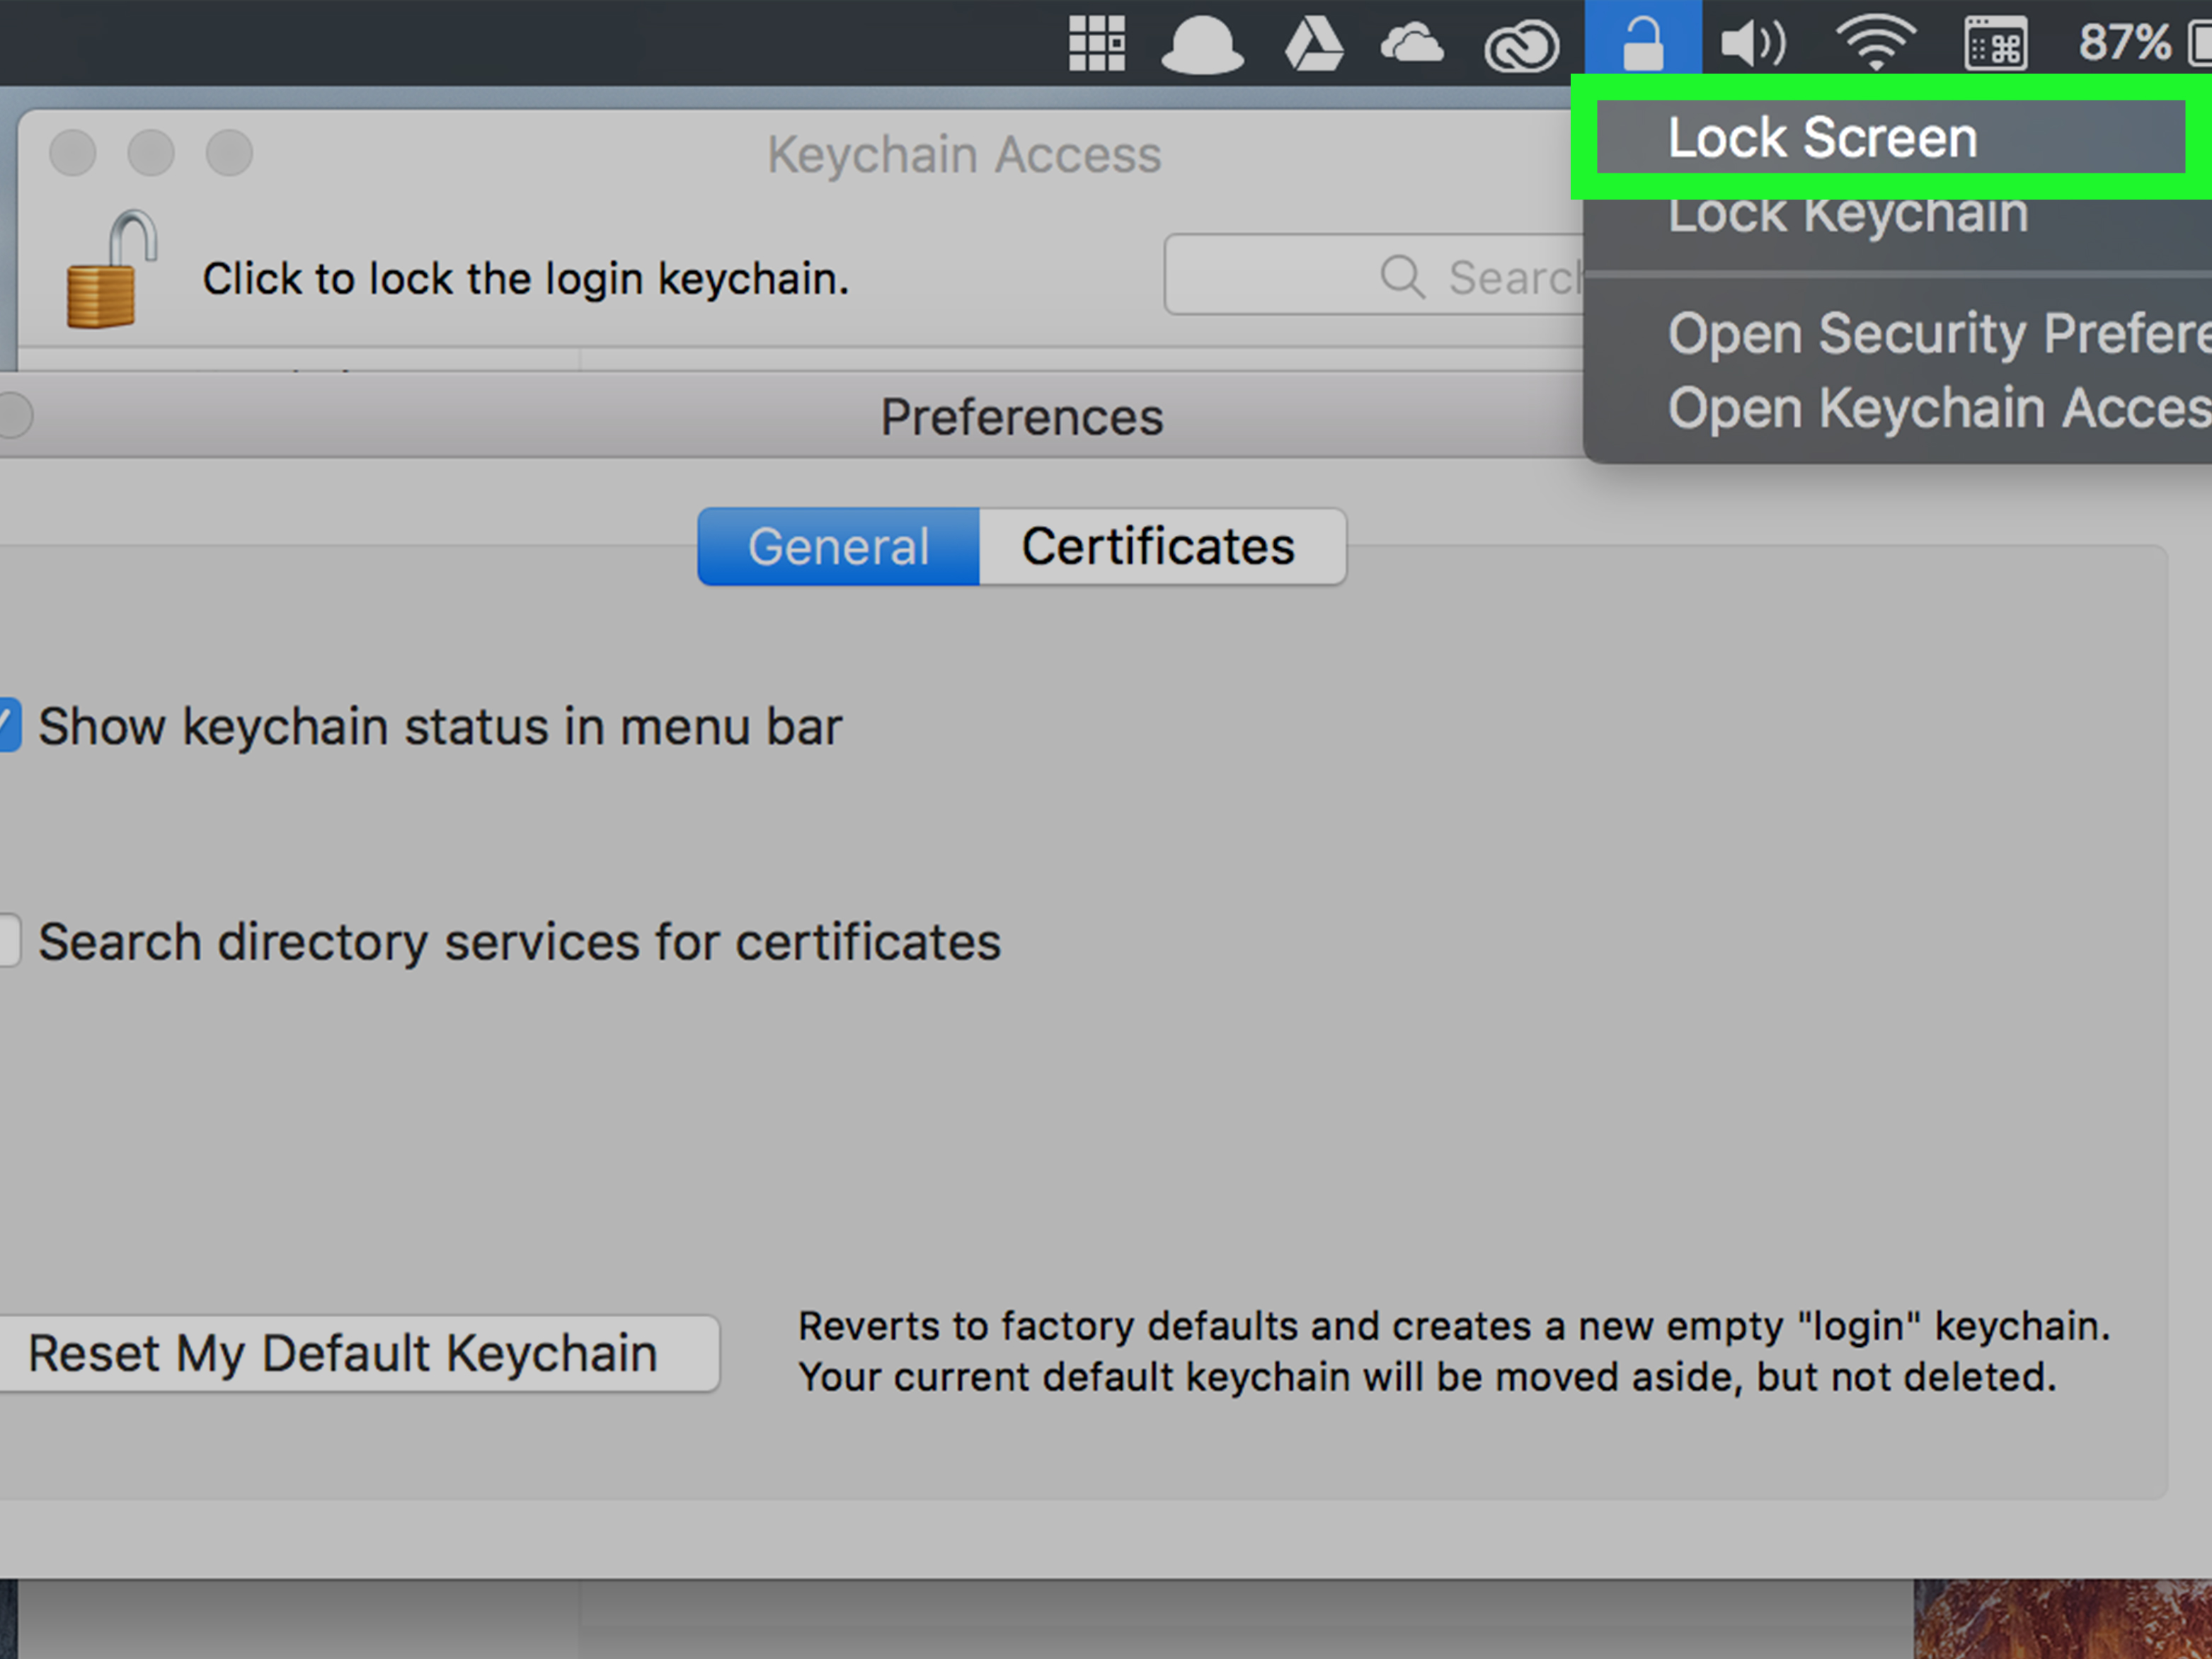Enable Search directory services for certificates
The height and width of the screenshot is (1659, 2212).
(9, 940)
